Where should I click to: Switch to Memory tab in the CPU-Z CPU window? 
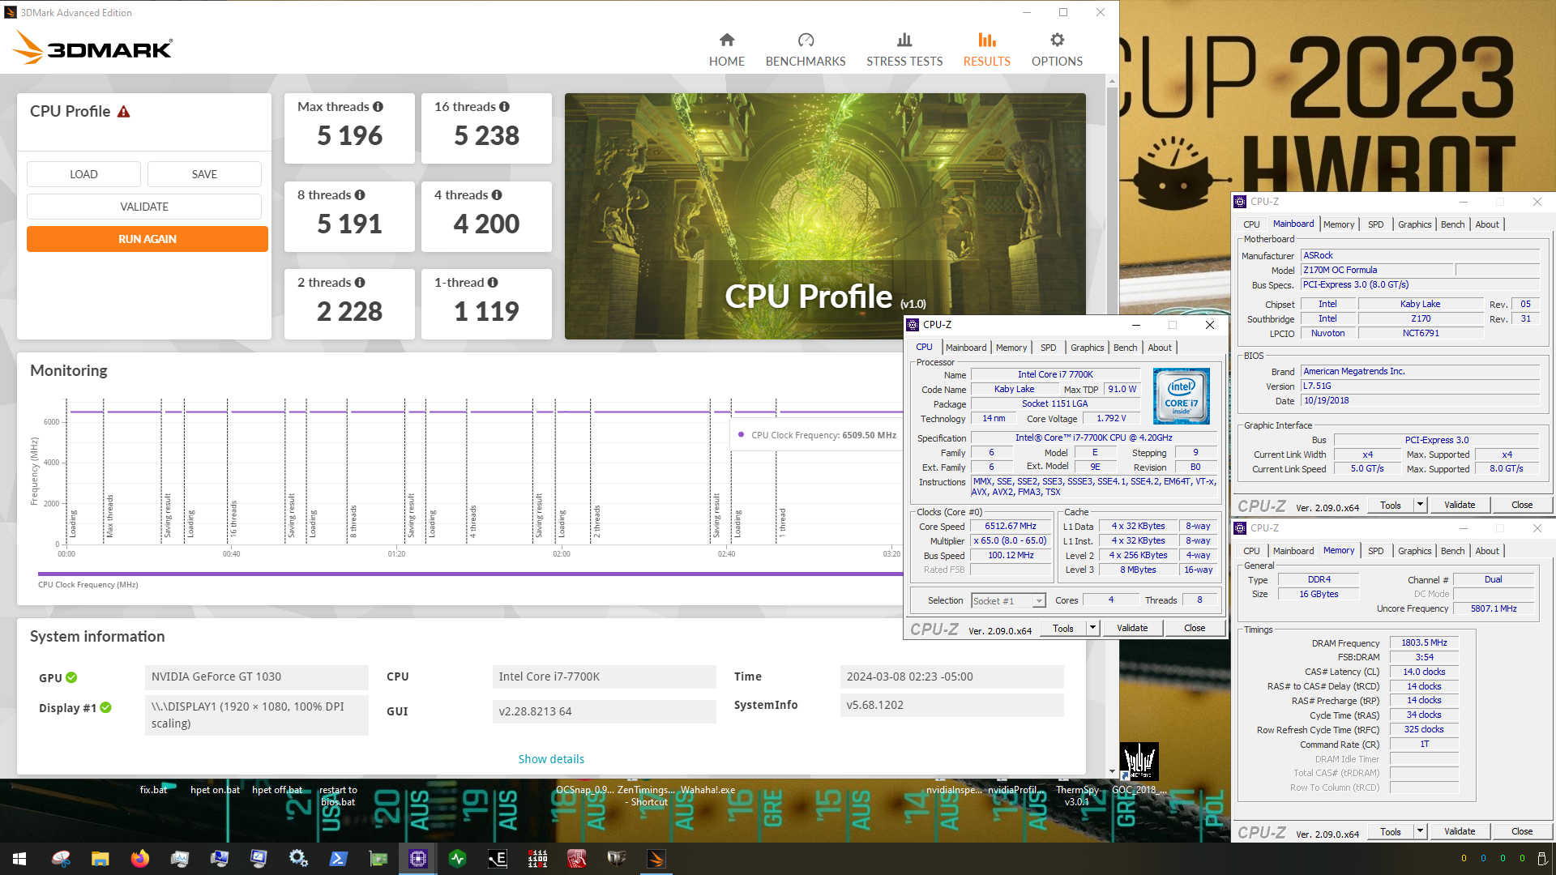(x=1011, y=348)
